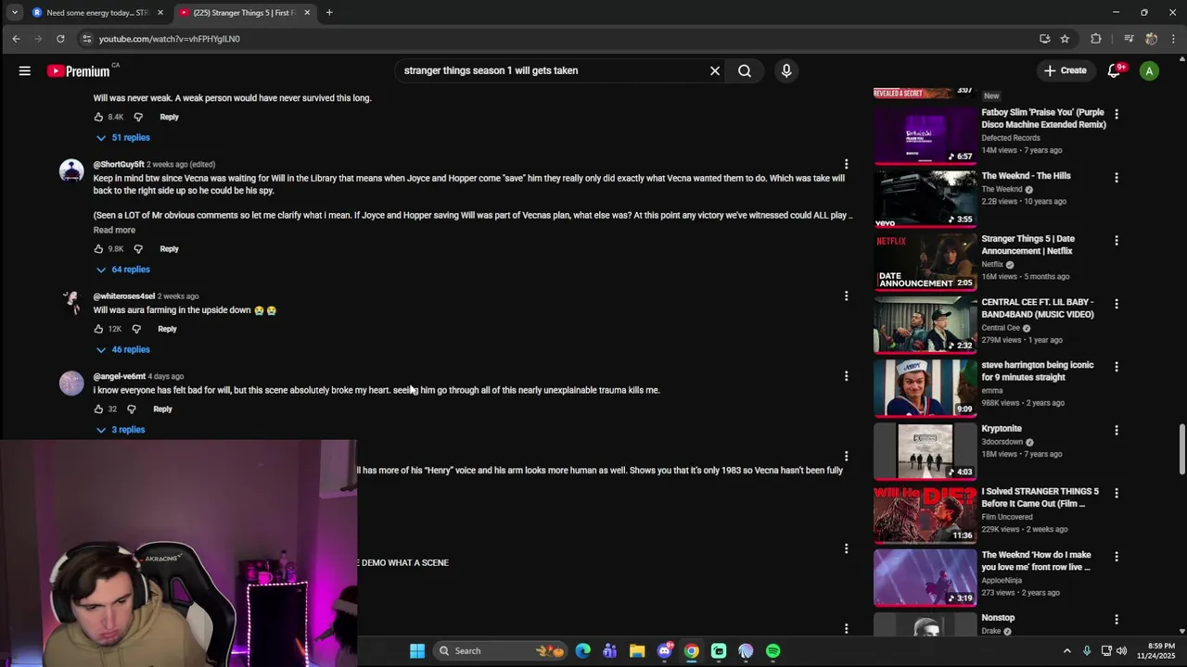Like the 'Will was never weak' comment
The height and width of the screenshot is (667, 1187).
point(98,117)
